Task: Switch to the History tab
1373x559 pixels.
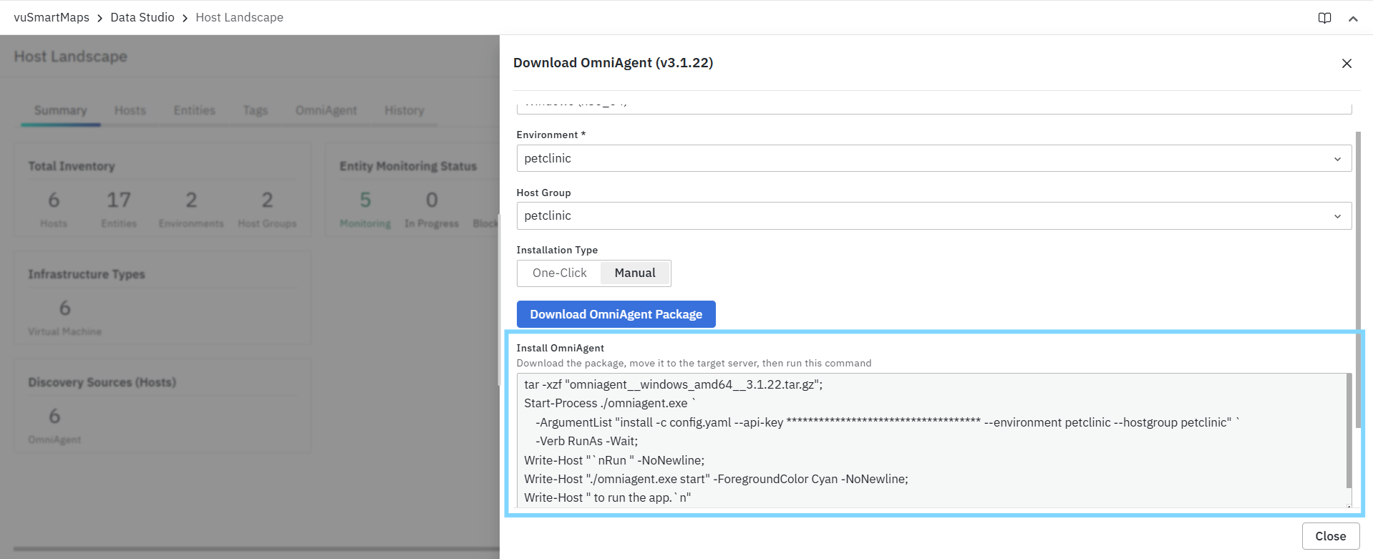Action: tap(404, 110)
